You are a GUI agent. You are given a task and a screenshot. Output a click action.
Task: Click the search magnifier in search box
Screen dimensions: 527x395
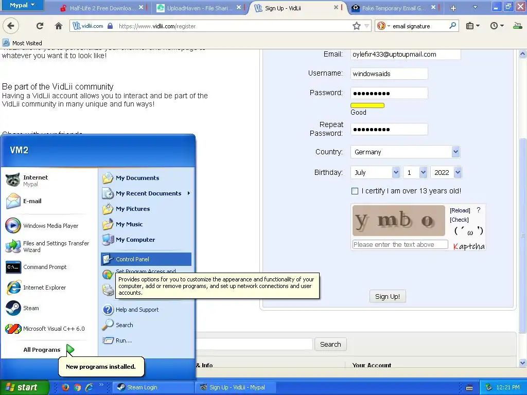pos(453,26)
